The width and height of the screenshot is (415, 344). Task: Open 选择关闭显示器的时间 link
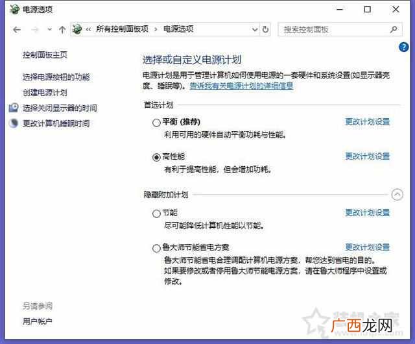click(60, 108)
